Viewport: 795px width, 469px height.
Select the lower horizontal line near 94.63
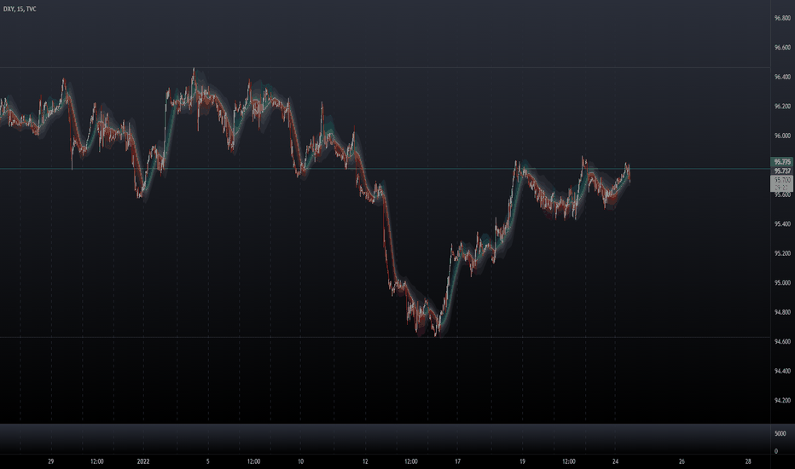point(386,337)
